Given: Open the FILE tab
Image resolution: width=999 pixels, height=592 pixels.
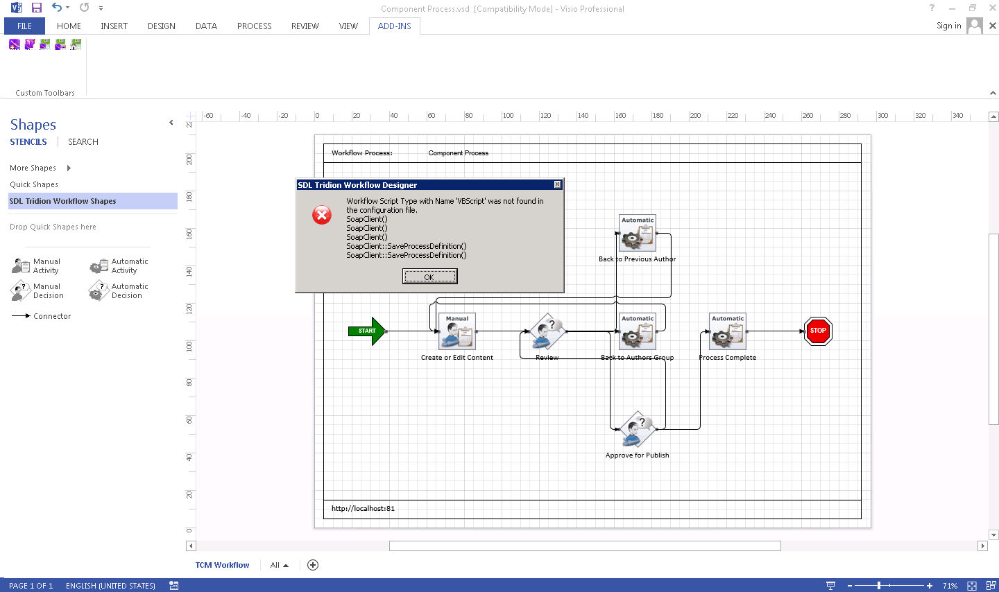Looking at the screenshot, I should tap(24, 26).
